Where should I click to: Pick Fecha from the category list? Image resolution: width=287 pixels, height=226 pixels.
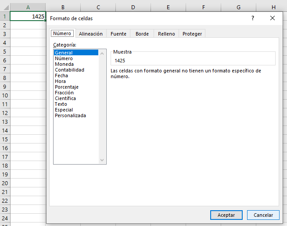click(61, 75)
